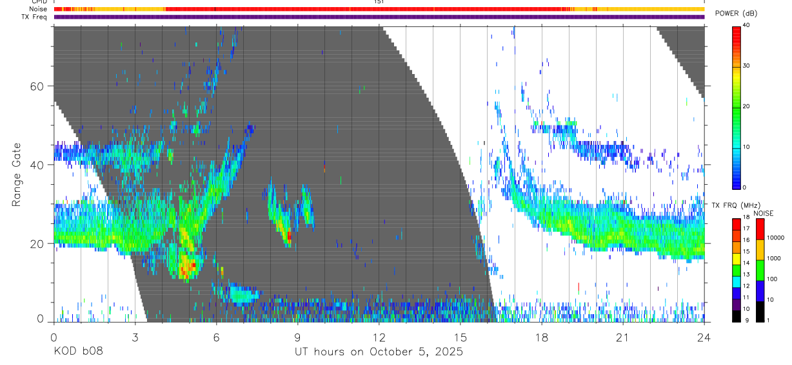Click the "1000" label on NOISE scale

(774, 259)
